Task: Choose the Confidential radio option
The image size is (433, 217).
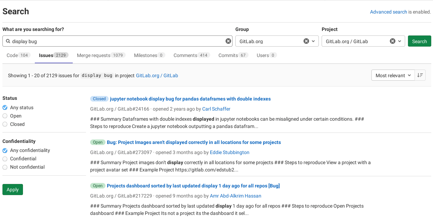Action: [x=5, y=159]
